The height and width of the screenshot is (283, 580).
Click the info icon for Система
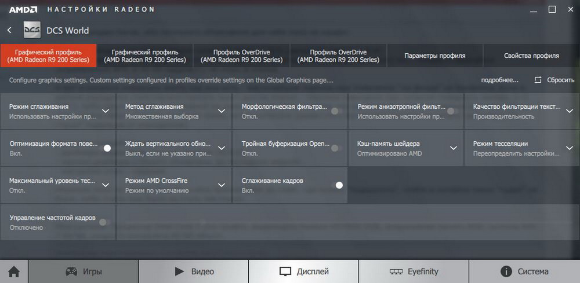click(506, 272)
